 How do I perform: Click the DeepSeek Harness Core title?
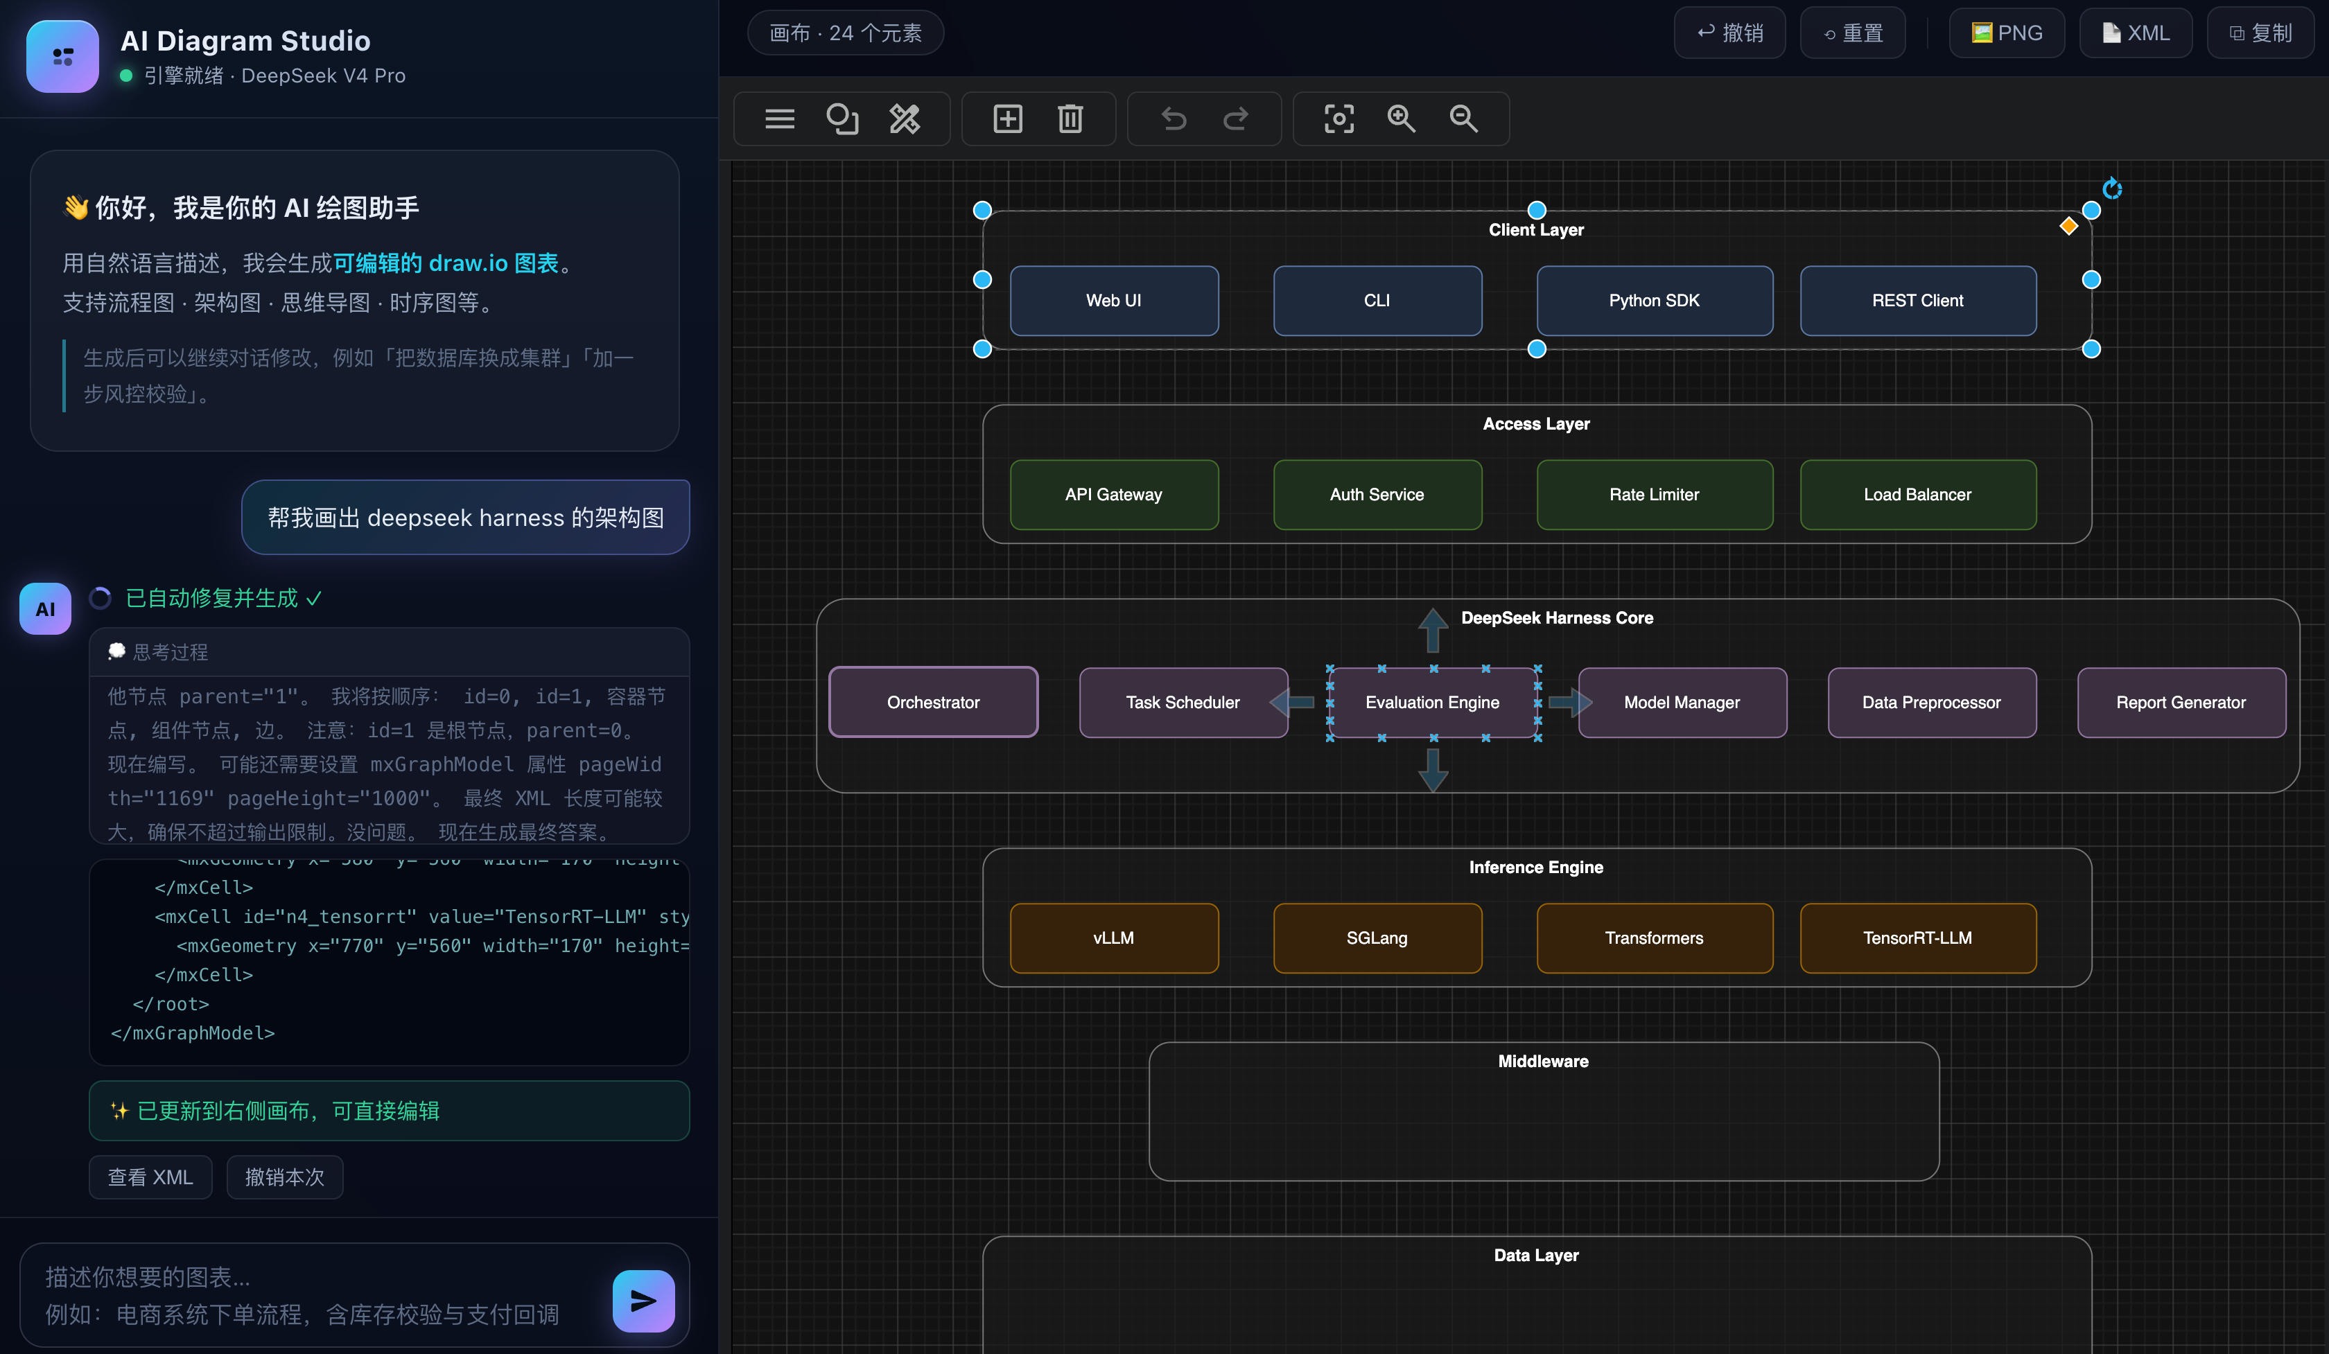pos(1558,618)
